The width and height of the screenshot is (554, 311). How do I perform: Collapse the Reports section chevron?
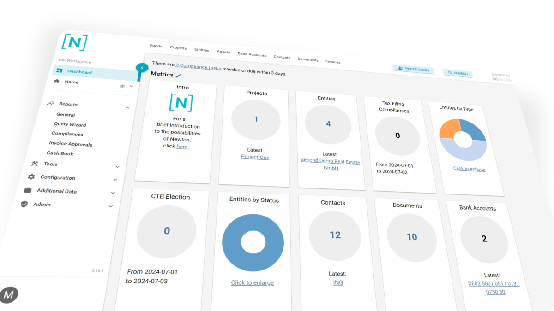click(127, 108)
